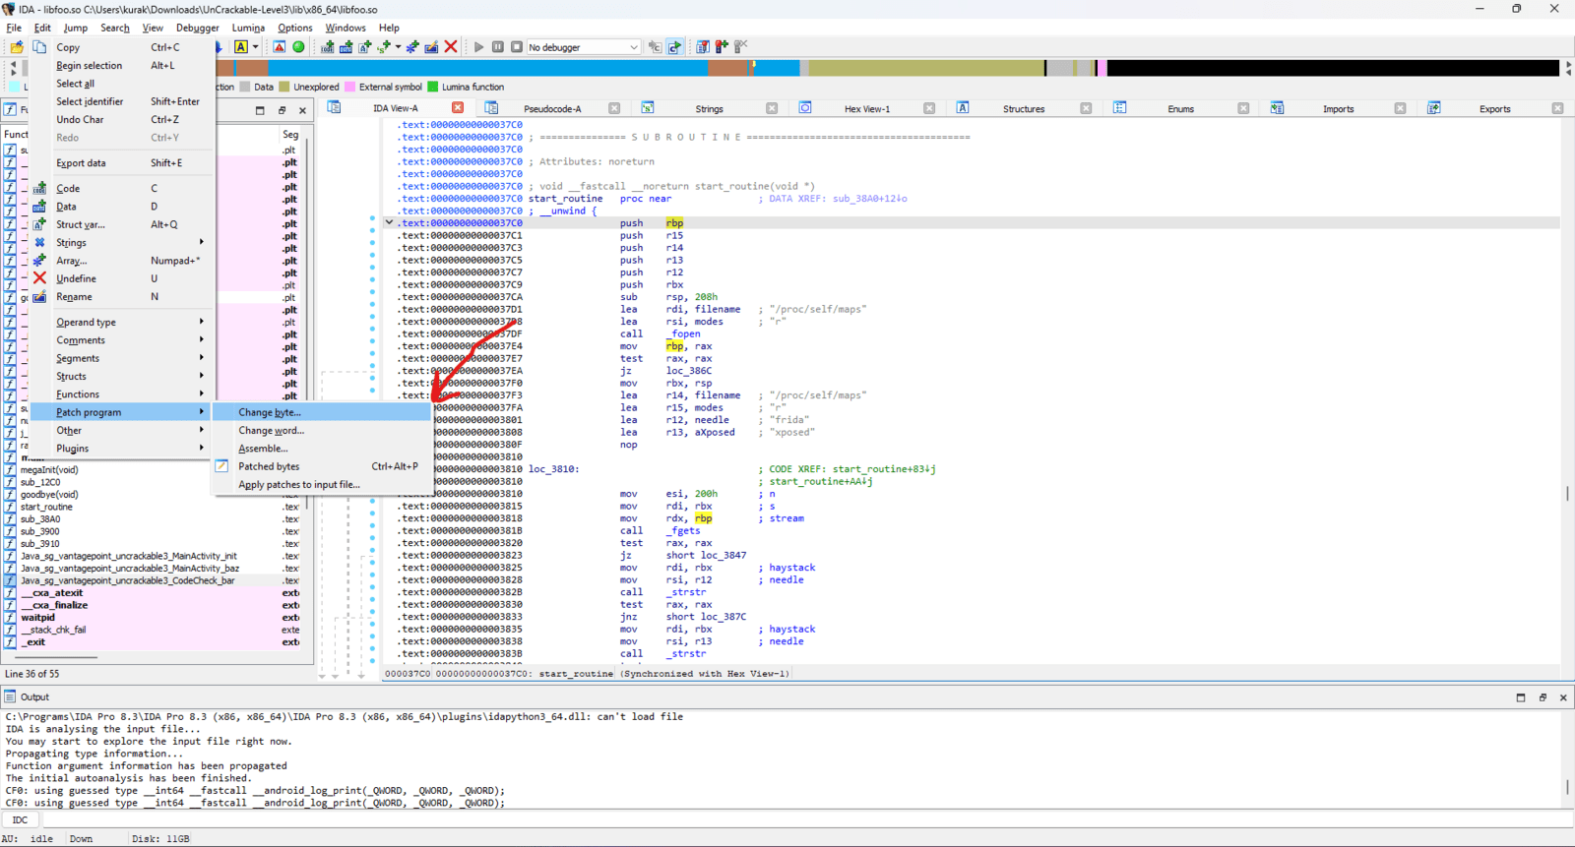Open the Structures tab
This screenshot has height=847, width=1575.
pyautogui.click(x=1024, y=109)
